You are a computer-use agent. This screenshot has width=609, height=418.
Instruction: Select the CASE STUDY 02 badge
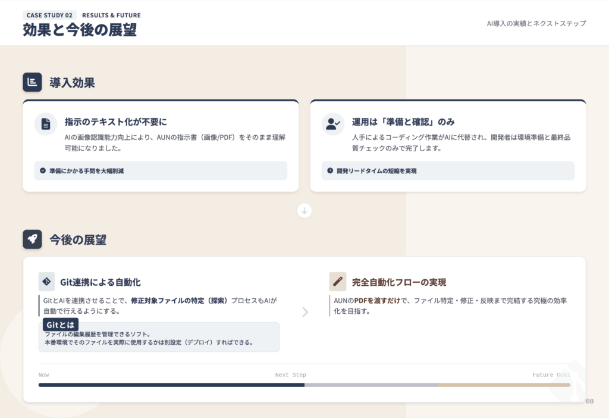coord(49,15)
